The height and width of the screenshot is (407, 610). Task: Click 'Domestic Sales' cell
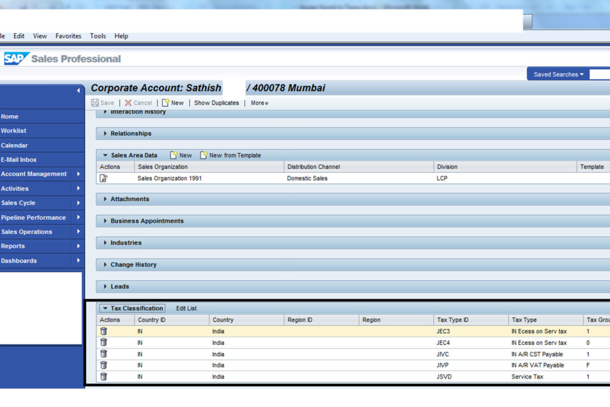(307, 178)
